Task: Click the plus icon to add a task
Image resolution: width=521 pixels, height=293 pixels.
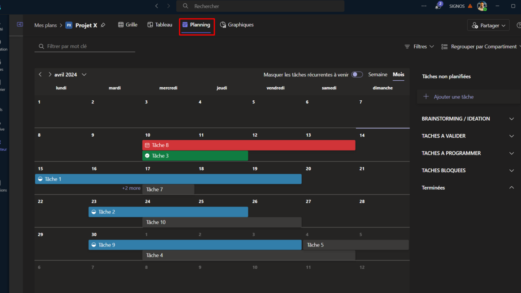Action: tap(426, 97)
